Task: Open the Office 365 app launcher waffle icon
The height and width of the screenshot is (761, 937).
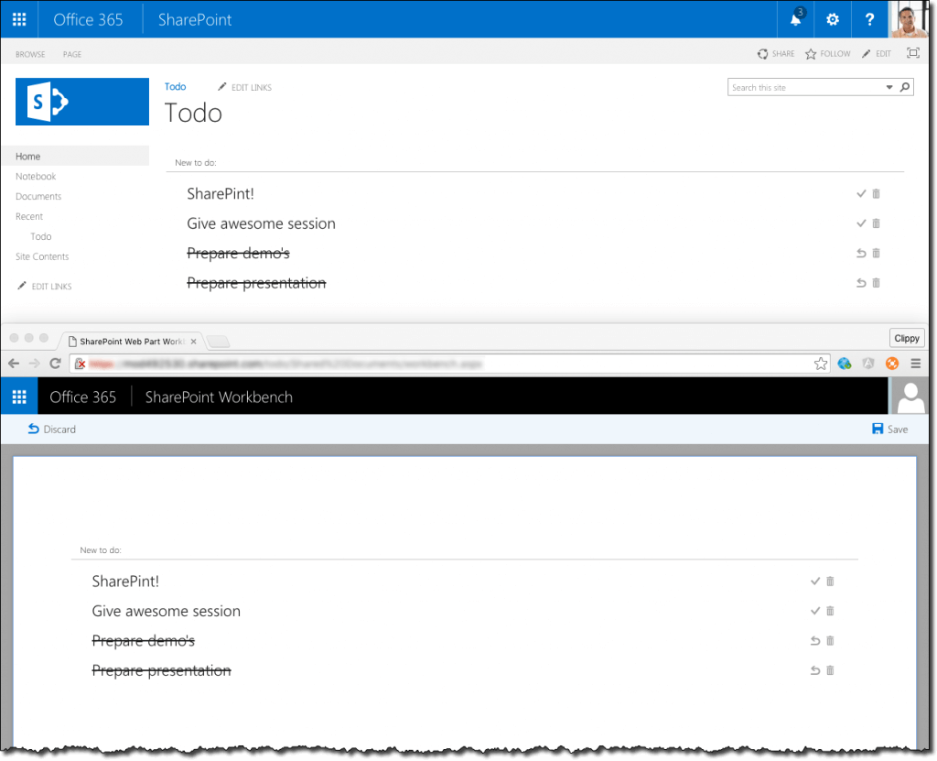Action: coord(18,18)
